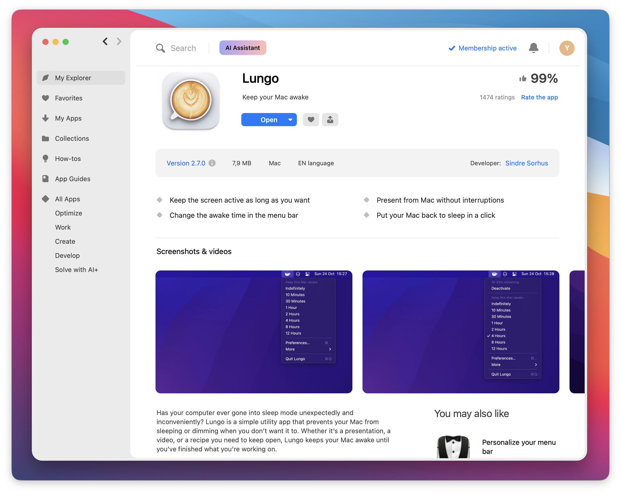Click the My Apps download icon
This screenshot has width=621, height=494.
[45, 118]
